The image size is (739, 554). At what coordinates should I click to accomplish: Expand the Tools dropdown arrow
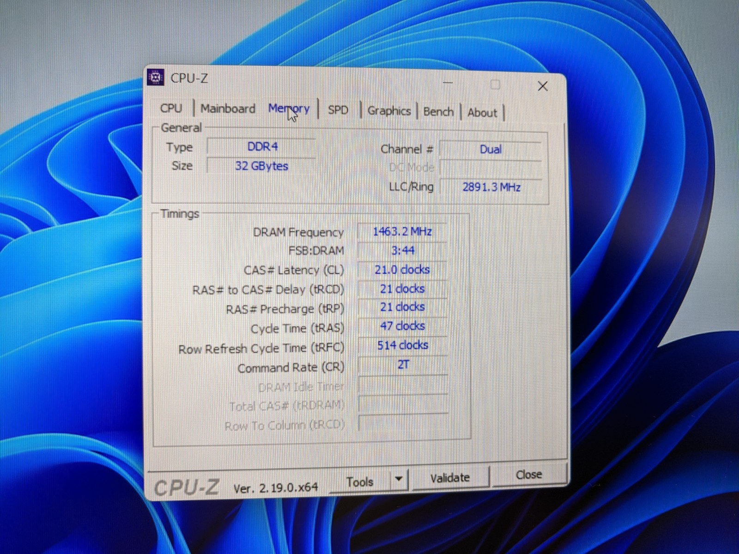pyautogui.click(x=399, y=480)
